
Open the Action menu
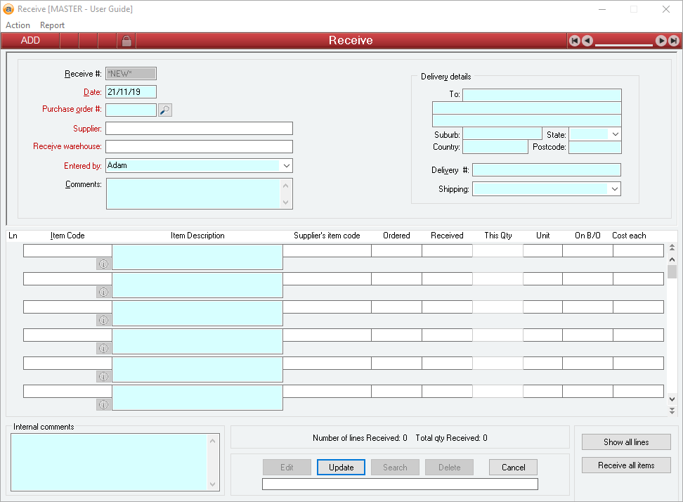18,25
